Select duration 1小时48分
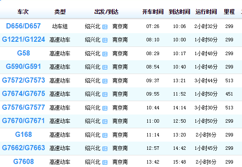This screenshot has height=167, width=242. [x=206, y=54]
